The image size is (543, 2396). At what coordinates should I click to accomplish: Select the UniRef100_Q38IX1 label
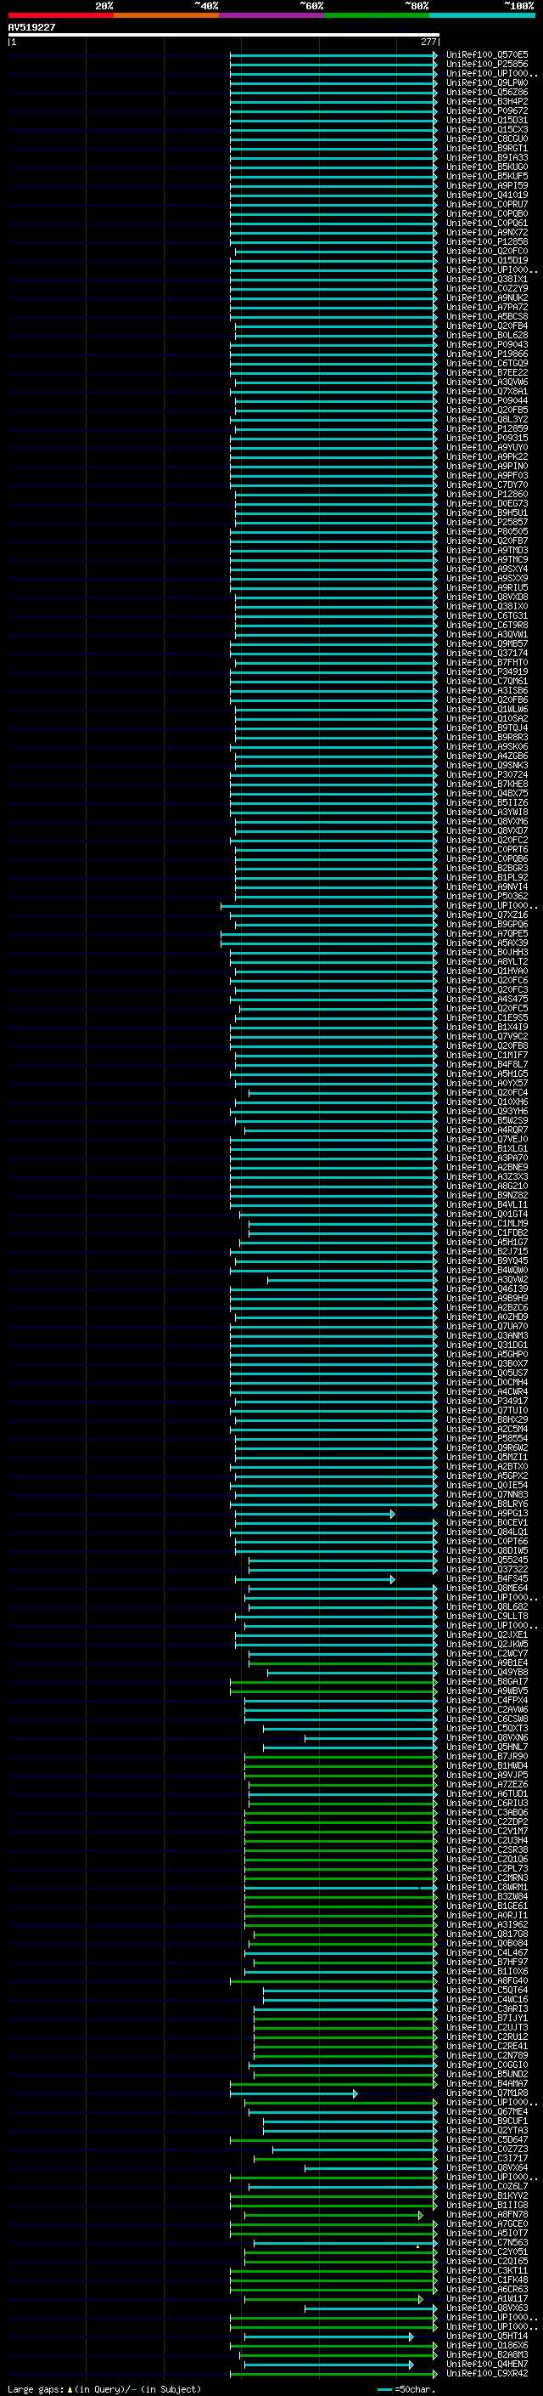[487, 279]
